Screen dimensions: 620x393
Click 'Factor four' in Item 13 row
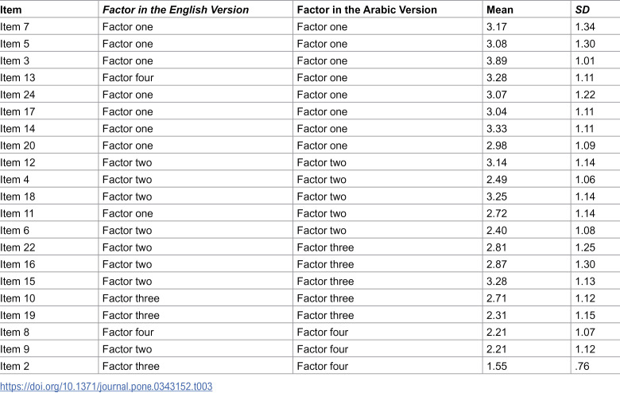[x=128, y=78]
